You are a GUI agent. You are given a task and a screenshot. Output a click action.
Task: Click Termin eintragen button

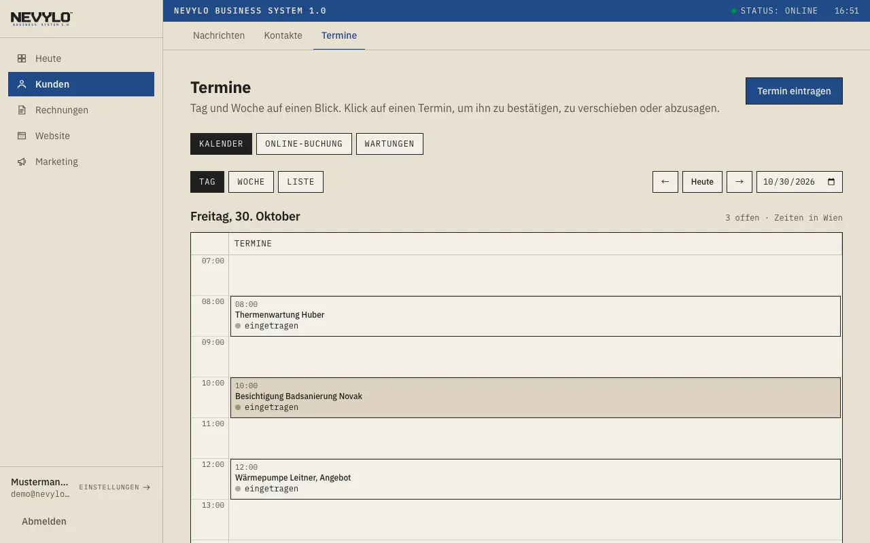[x=794, y=91]
